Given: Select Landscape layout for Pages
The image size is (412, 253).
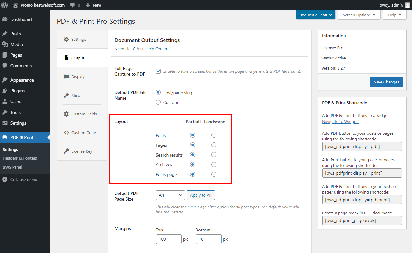Looking at the screenshot, I should pos(214,145).
